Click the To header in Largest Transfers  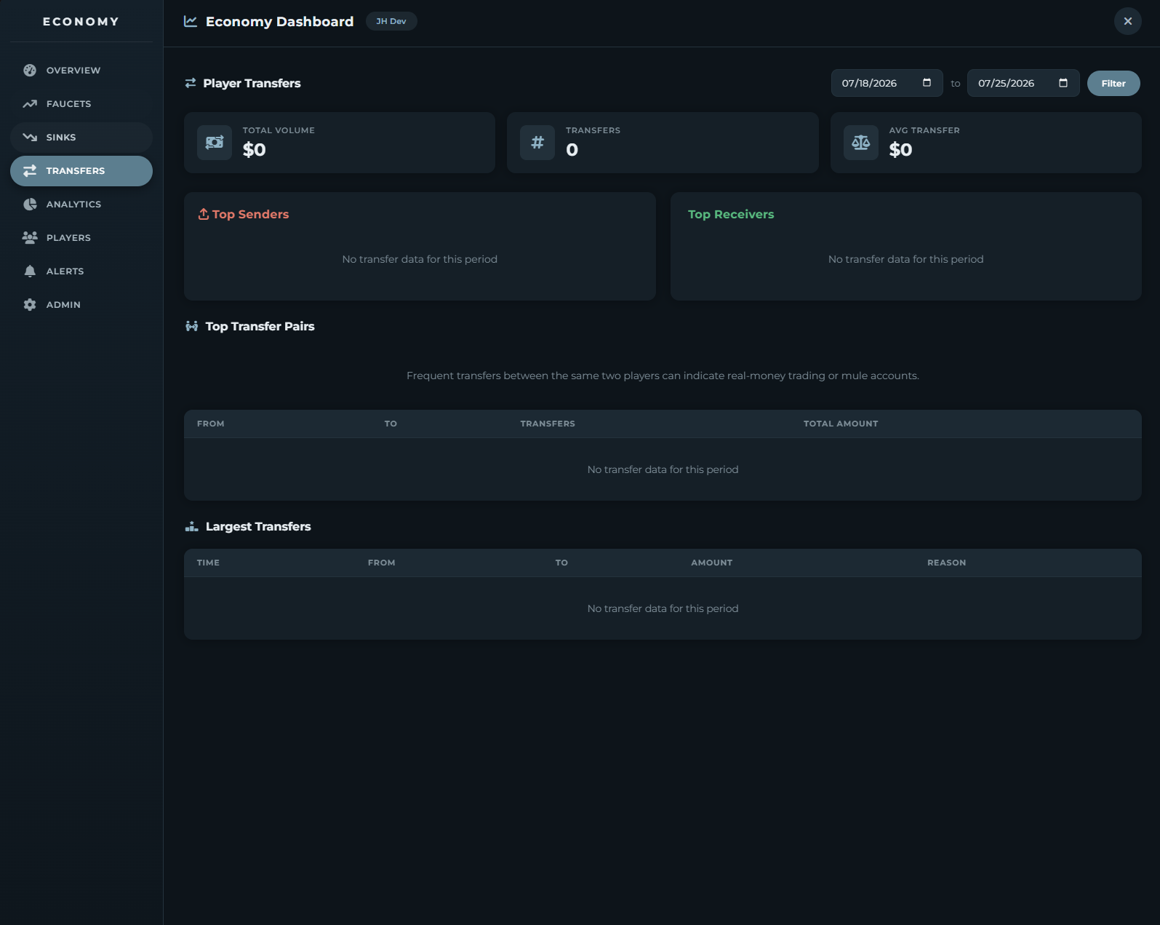click(561, 563)
